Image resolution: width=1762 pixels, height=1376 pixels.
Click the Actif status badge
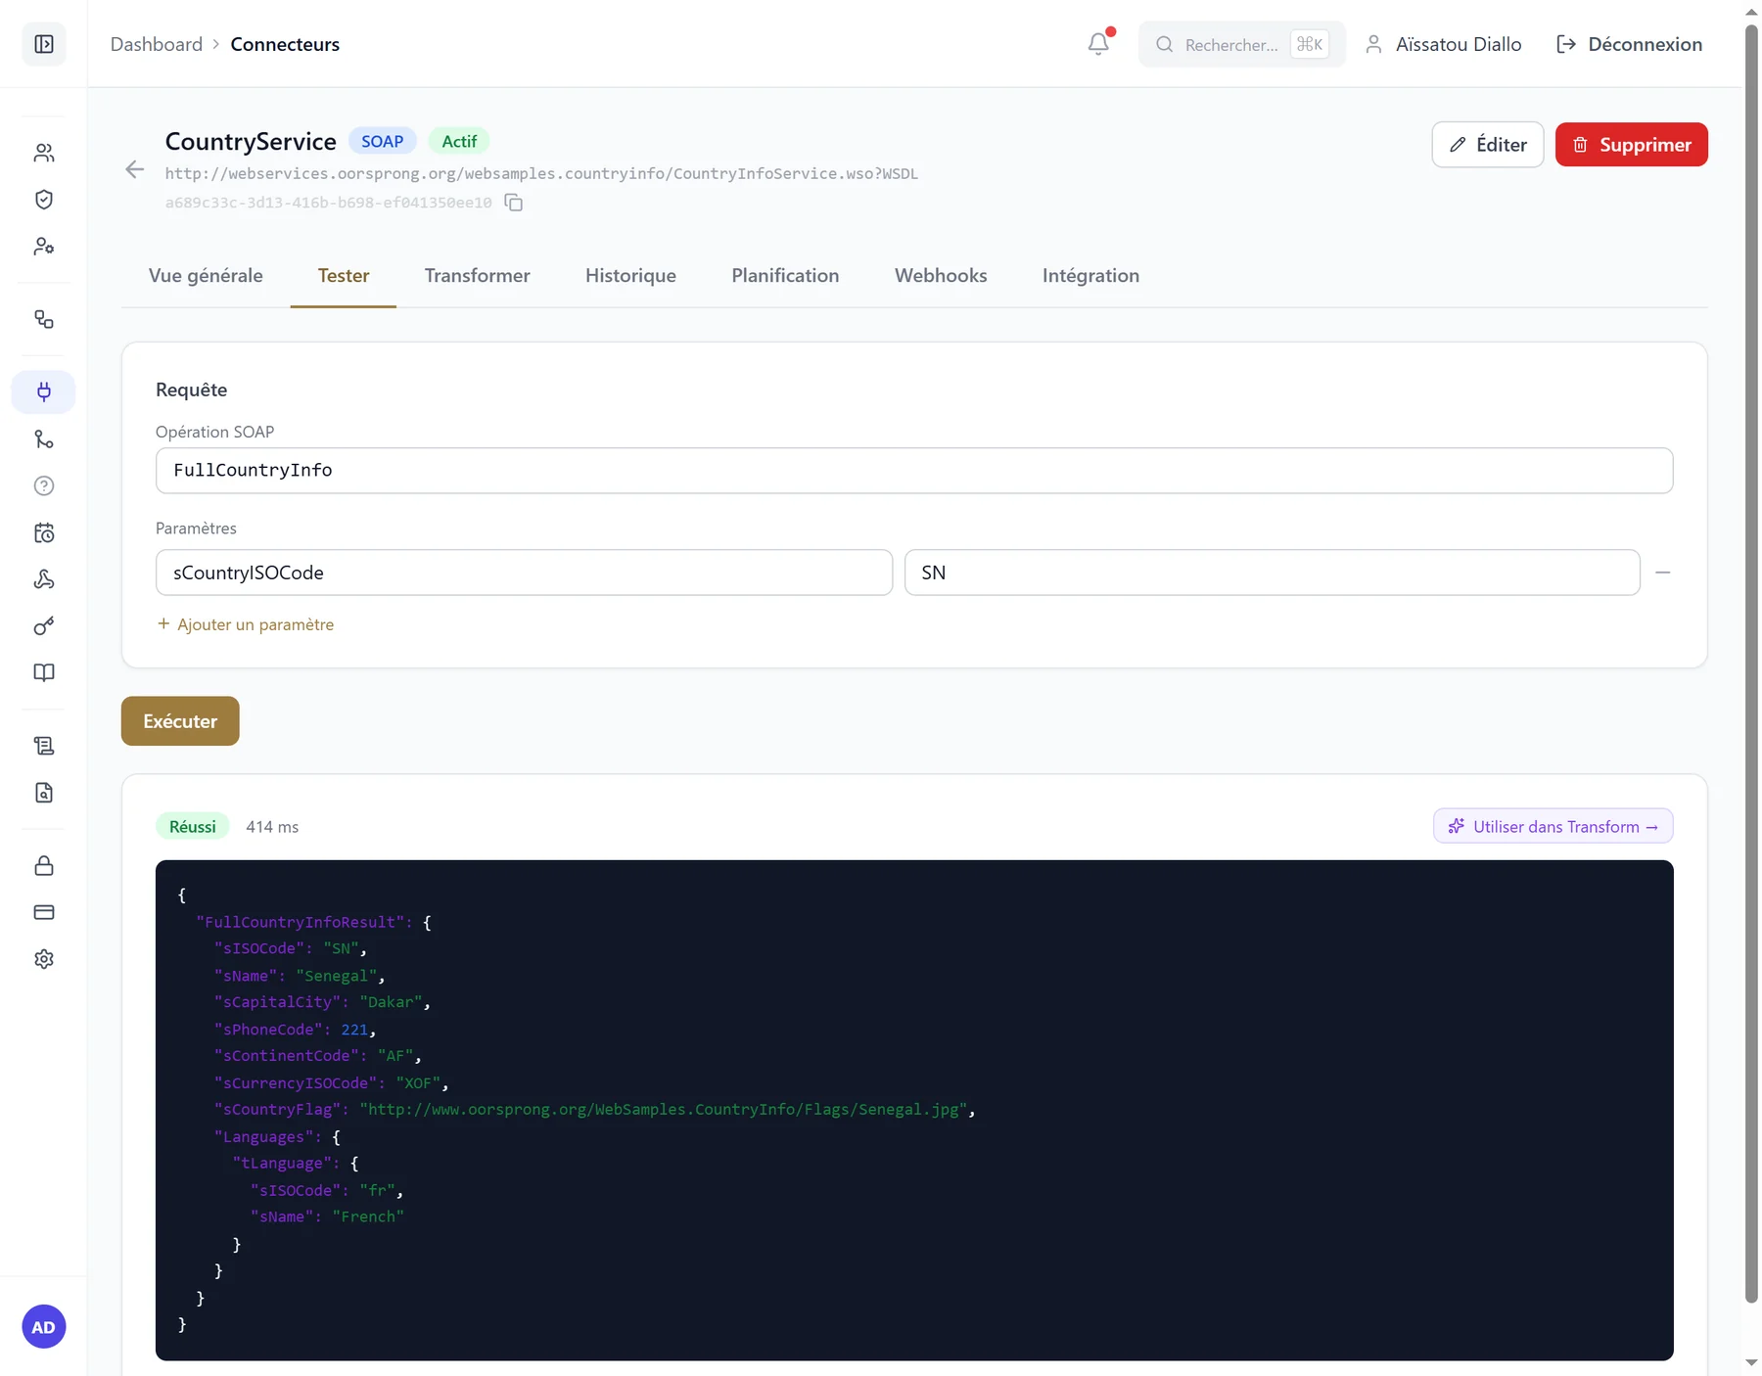(x=459, y=141)
